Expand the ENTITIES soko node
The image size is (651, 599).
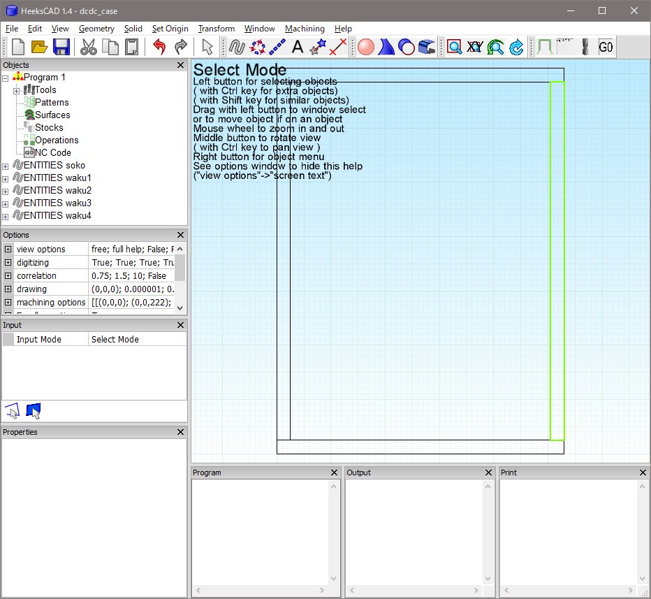(x=6, y=166)
